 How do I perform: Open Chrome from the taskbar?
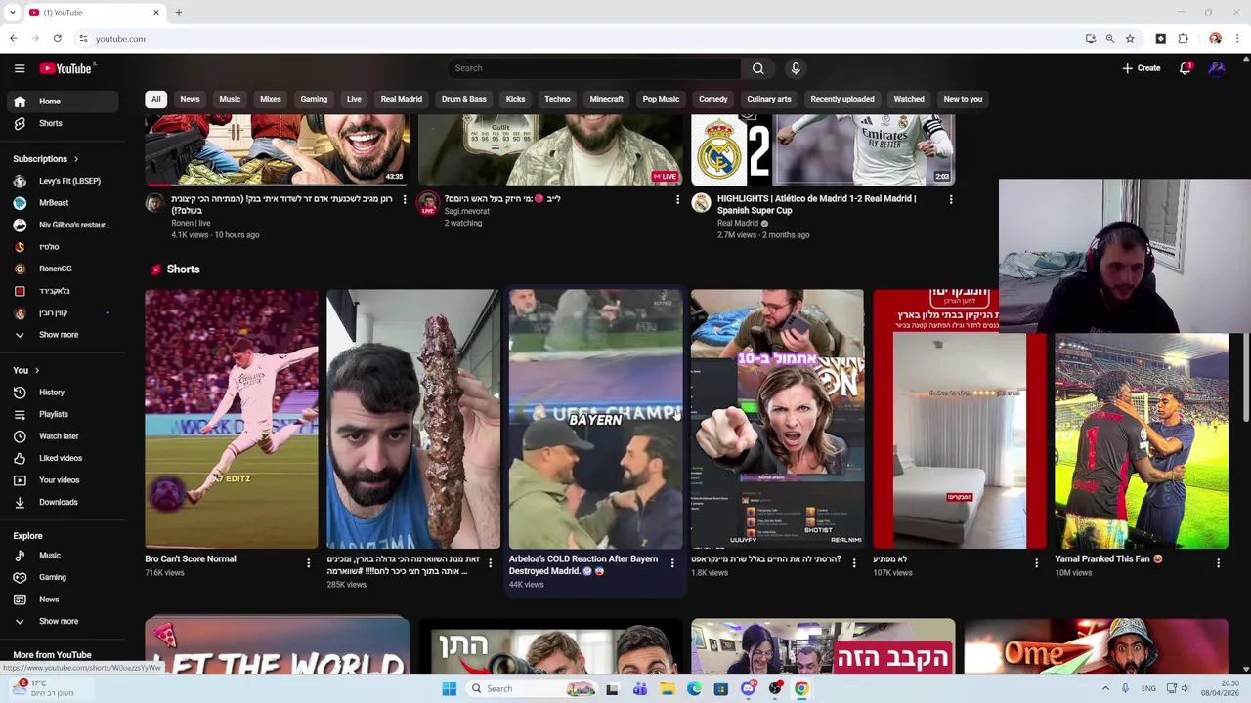(801, 688)
